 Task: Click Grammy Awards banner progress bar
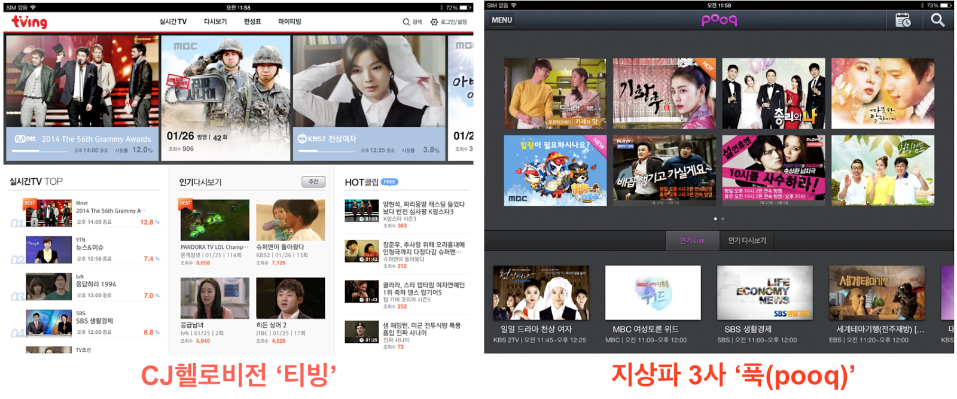[39, 151]
